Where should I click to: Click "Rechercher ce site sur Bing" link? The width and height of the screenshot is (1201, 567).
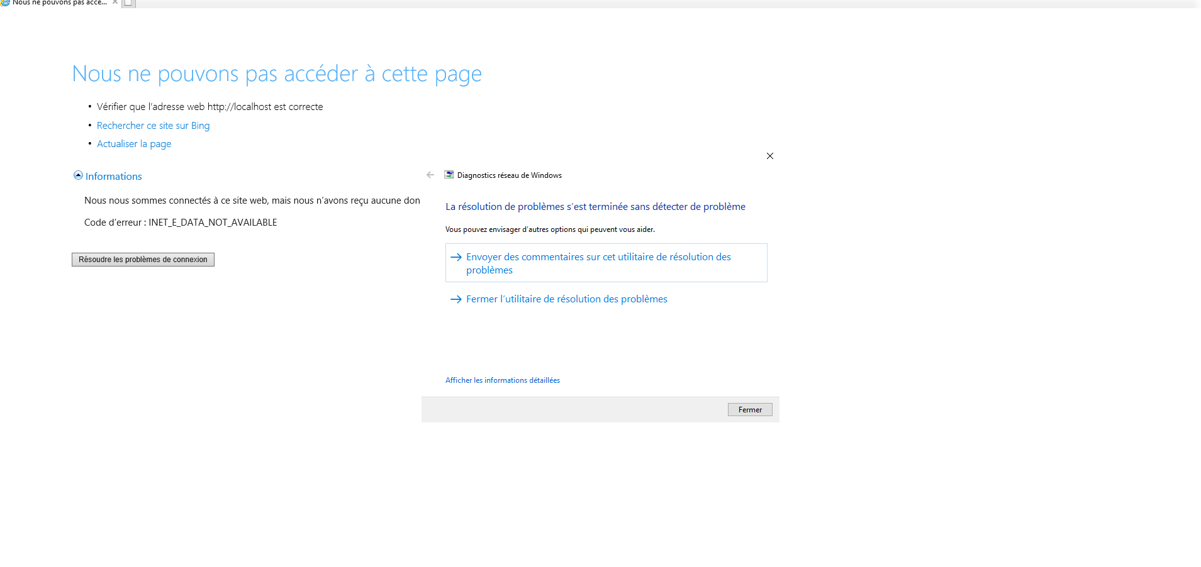click(153, 126)
